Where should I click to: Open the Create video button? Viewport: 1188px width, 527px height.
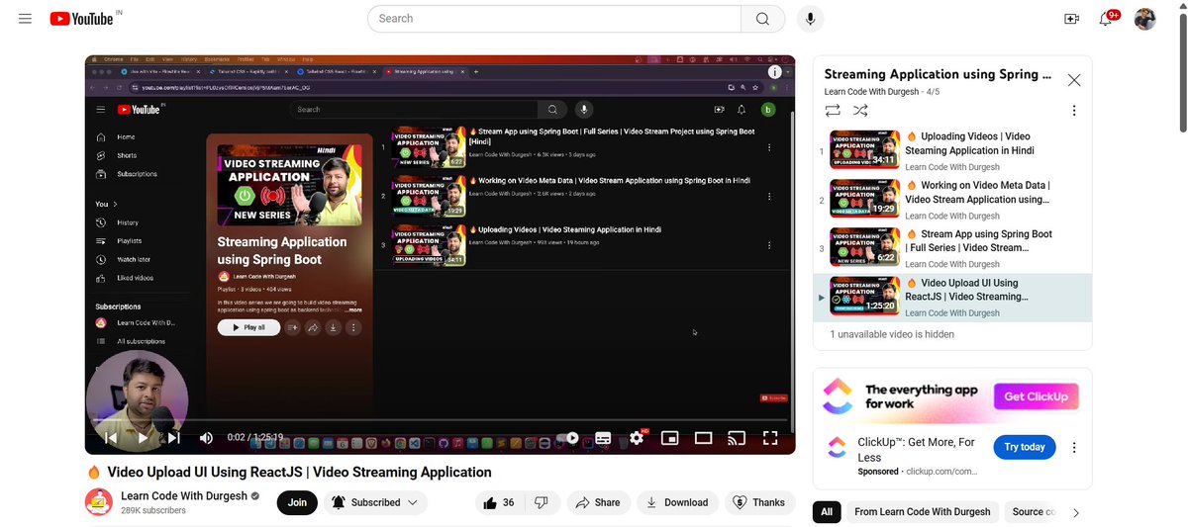point(1071,19)
